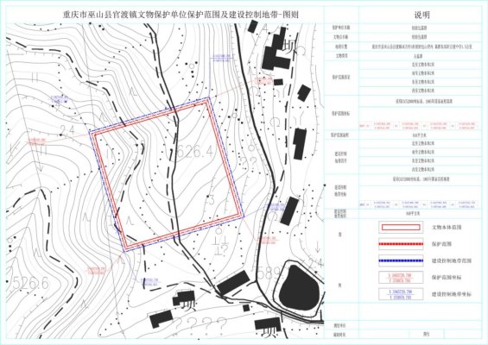Select the red dotted 保护范围 legend line
488x345 pixels.
point(401,244)
